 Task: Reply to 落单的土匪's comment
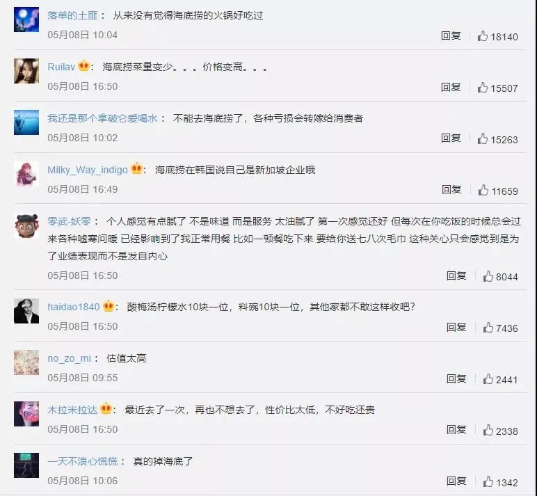451,35
